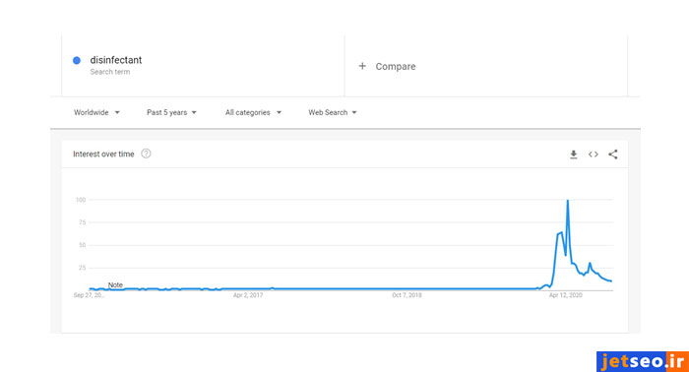Click the chart peak at 100
Screen dimensions: 689x372
coord(568,201)
